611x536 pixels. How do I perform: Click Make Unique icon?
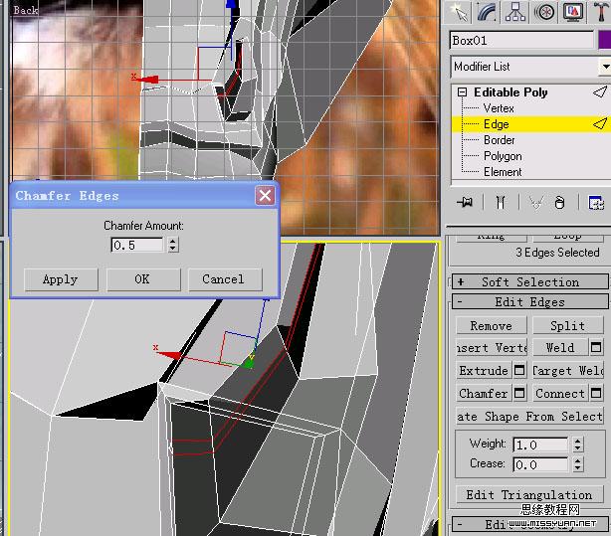point(536,202)
